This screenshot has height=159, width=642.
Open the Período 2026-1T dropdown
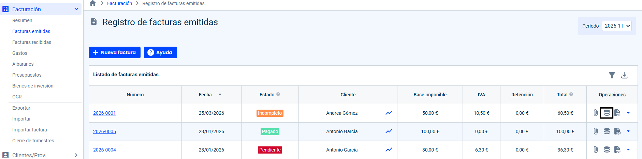tap(616, 26)
